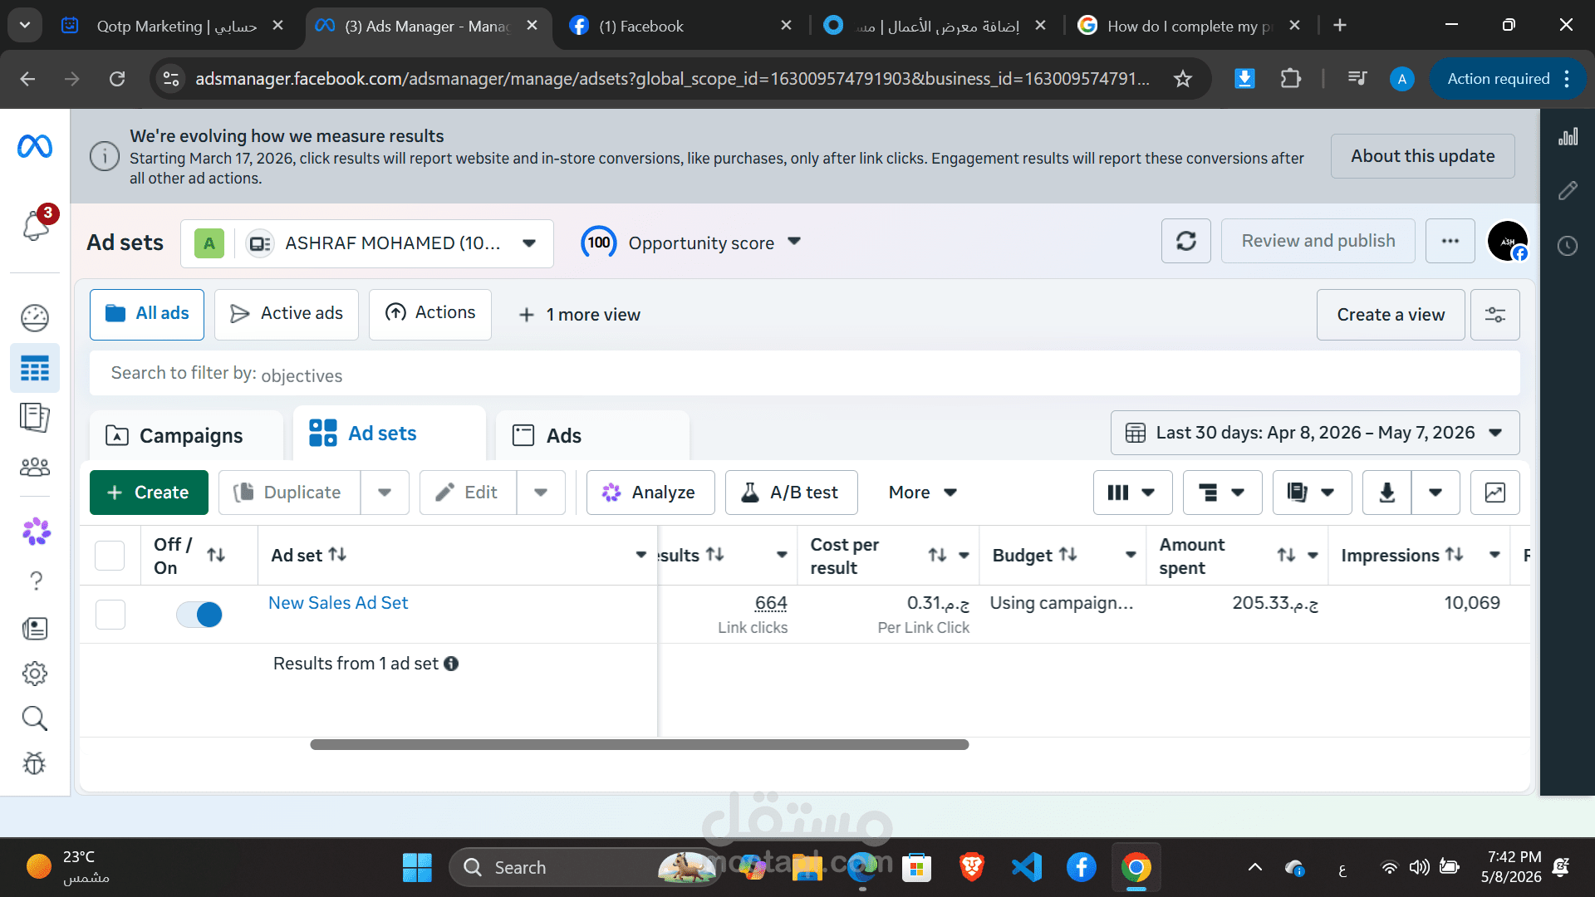Switch to the (1) Facebook browser tab
1595x897 pixels.
coord(680,26)
